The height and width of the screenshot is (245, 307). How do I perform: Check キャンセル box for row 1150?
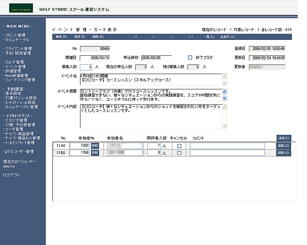click(x=179, y=153)
